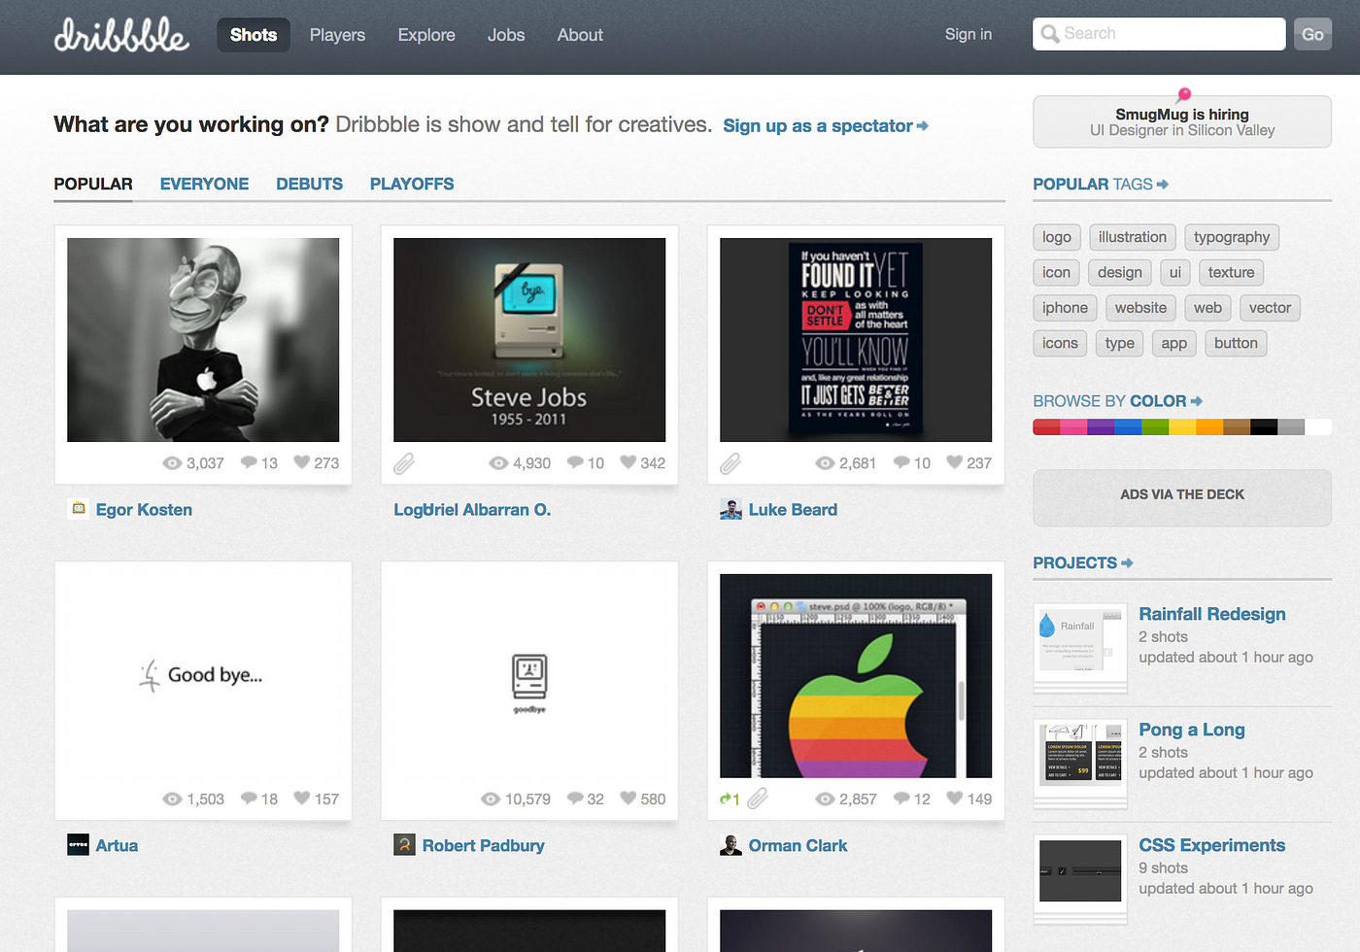Open the Projects section link

tap(1083, 562)
